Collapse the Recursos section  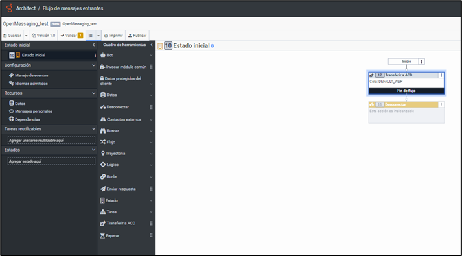tap(94, 93)
